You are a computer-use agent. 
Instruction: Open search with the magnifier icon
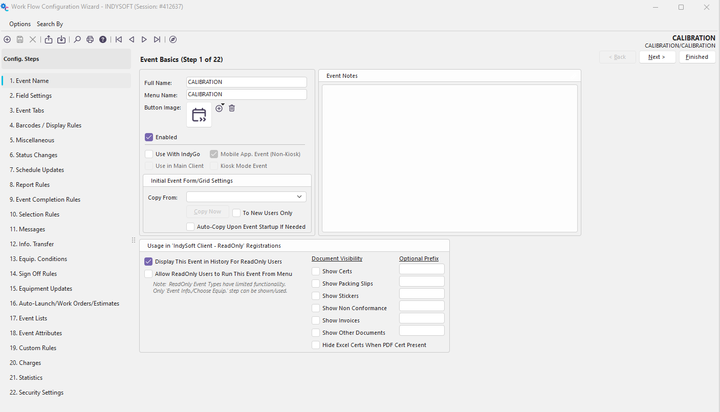tap(77, 39)
